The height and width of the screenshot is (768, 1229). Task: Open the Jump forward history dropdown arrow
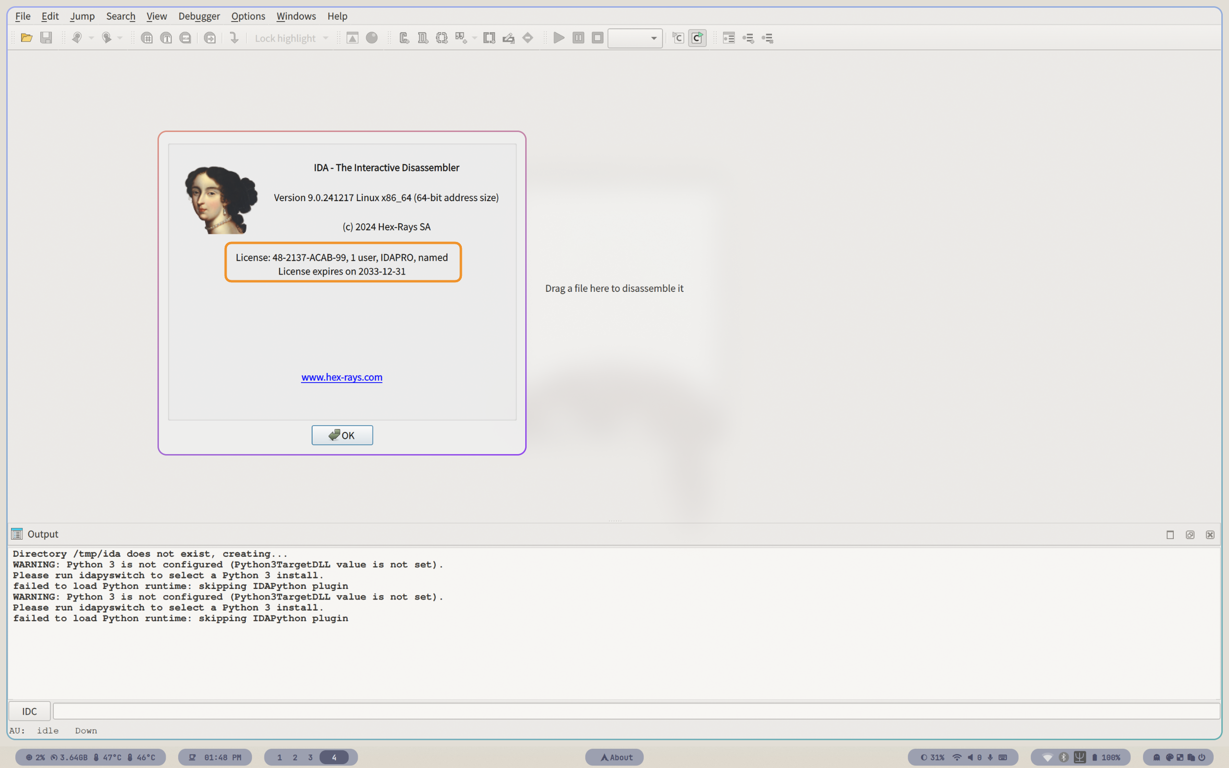120,38
